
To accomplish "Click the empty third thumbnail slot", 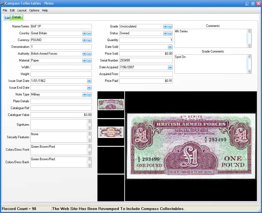I will (x=111, y=160).
